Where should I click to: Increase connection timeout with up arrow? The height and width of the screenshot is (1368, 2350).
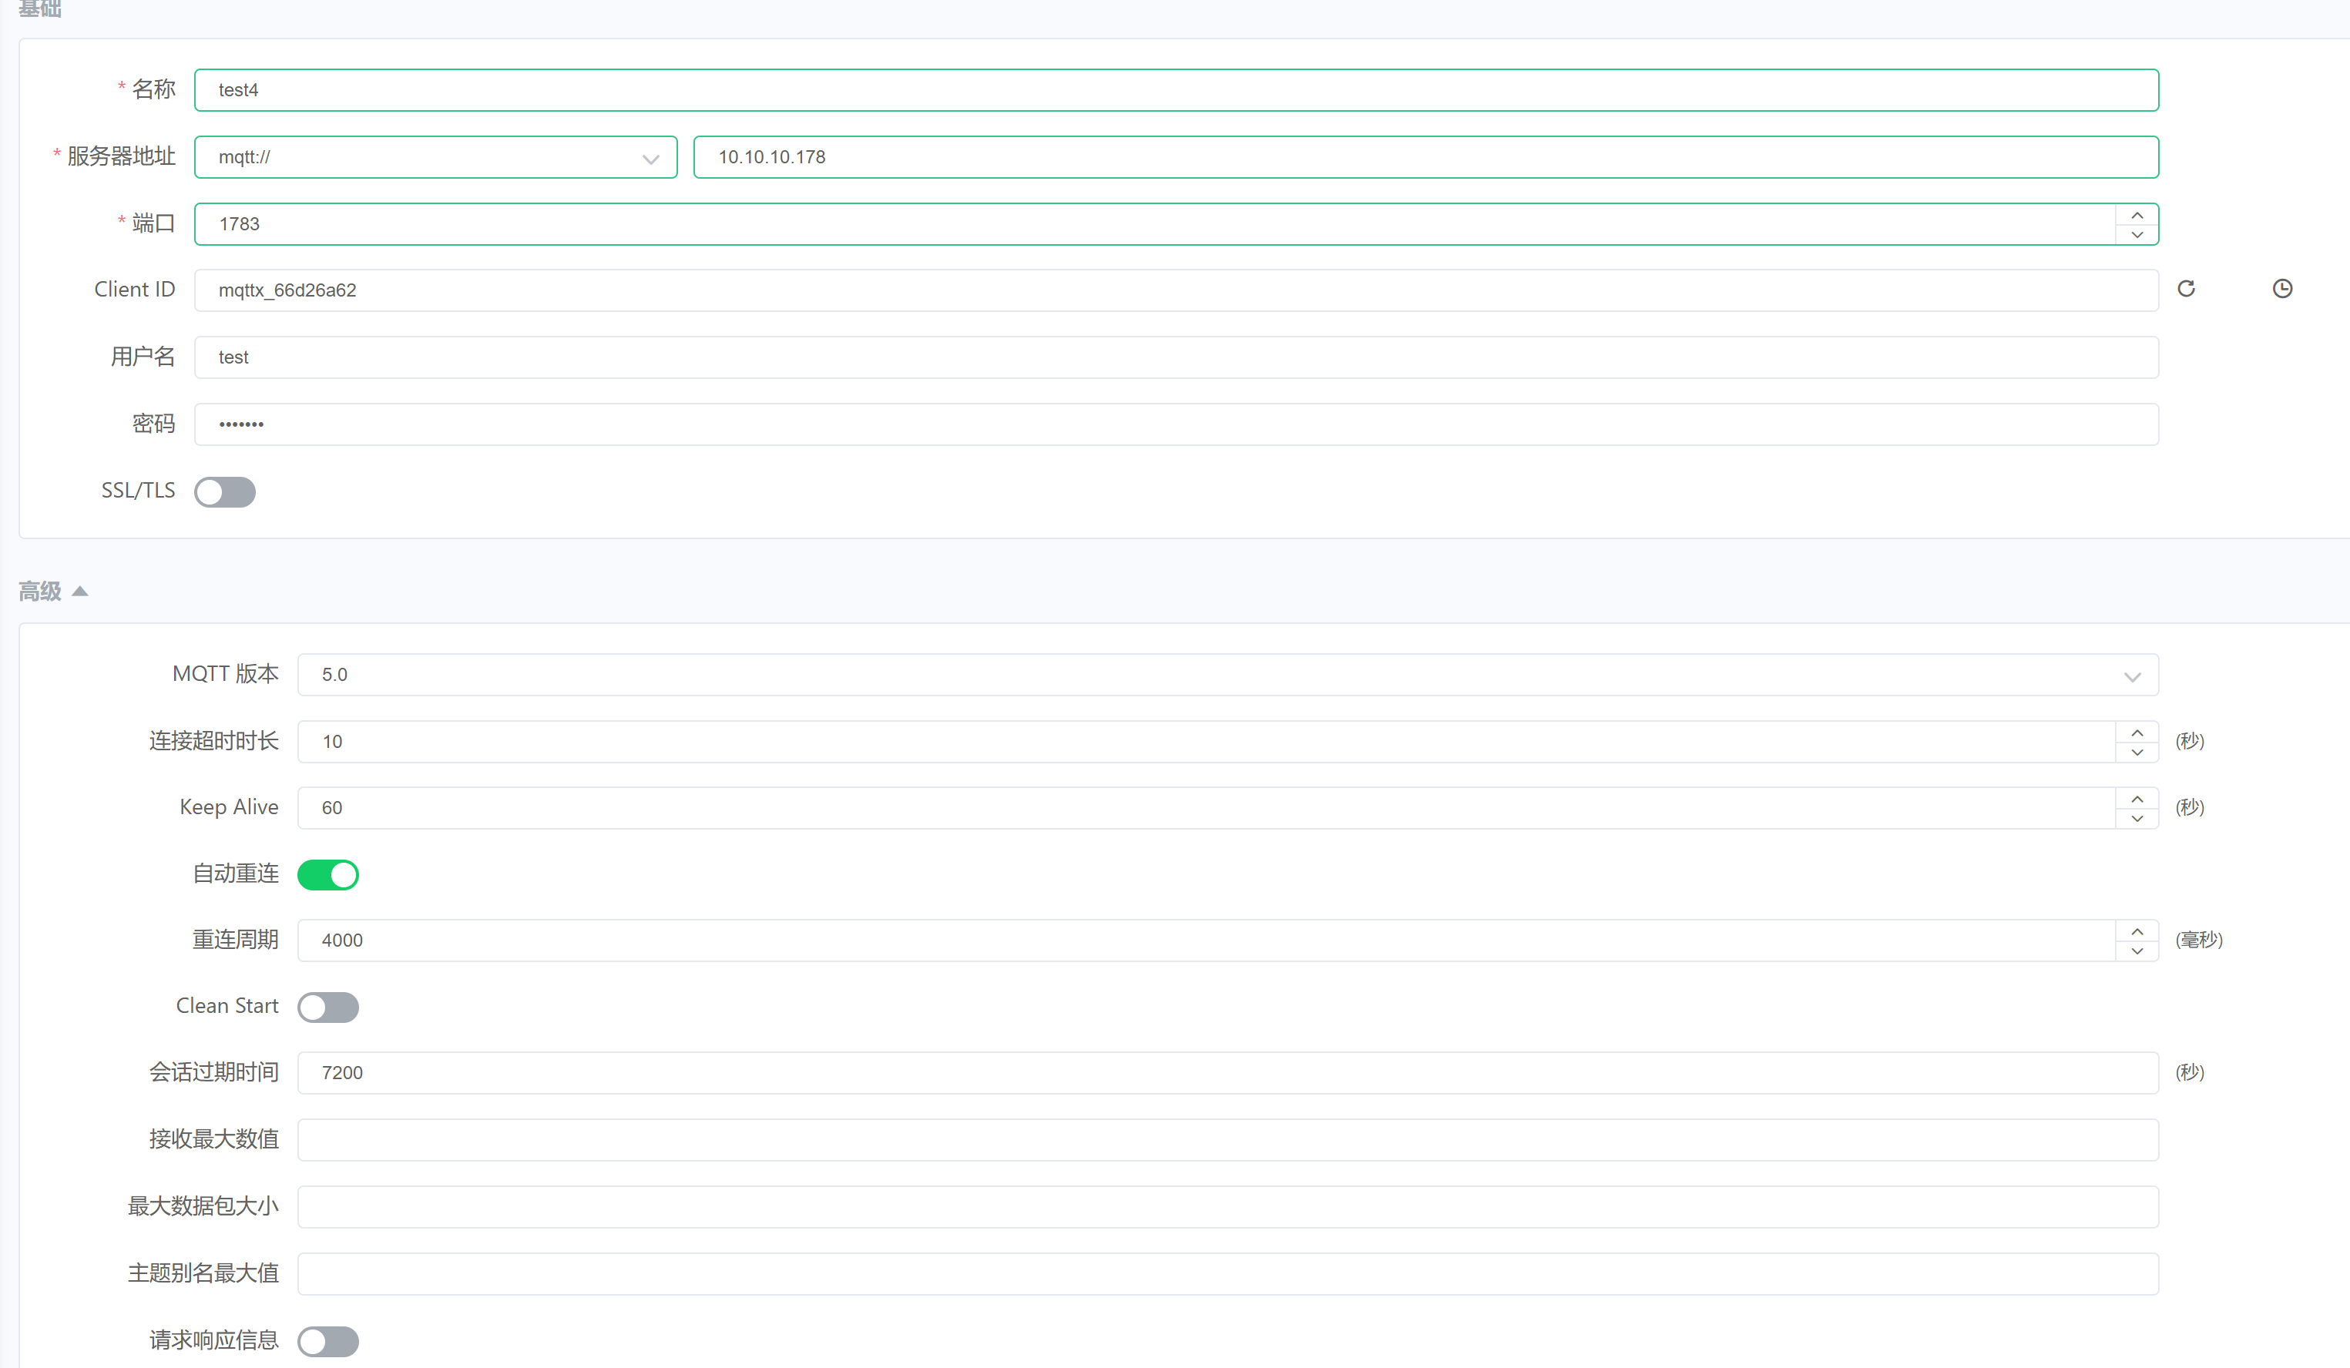click(x=2137, y=732)
